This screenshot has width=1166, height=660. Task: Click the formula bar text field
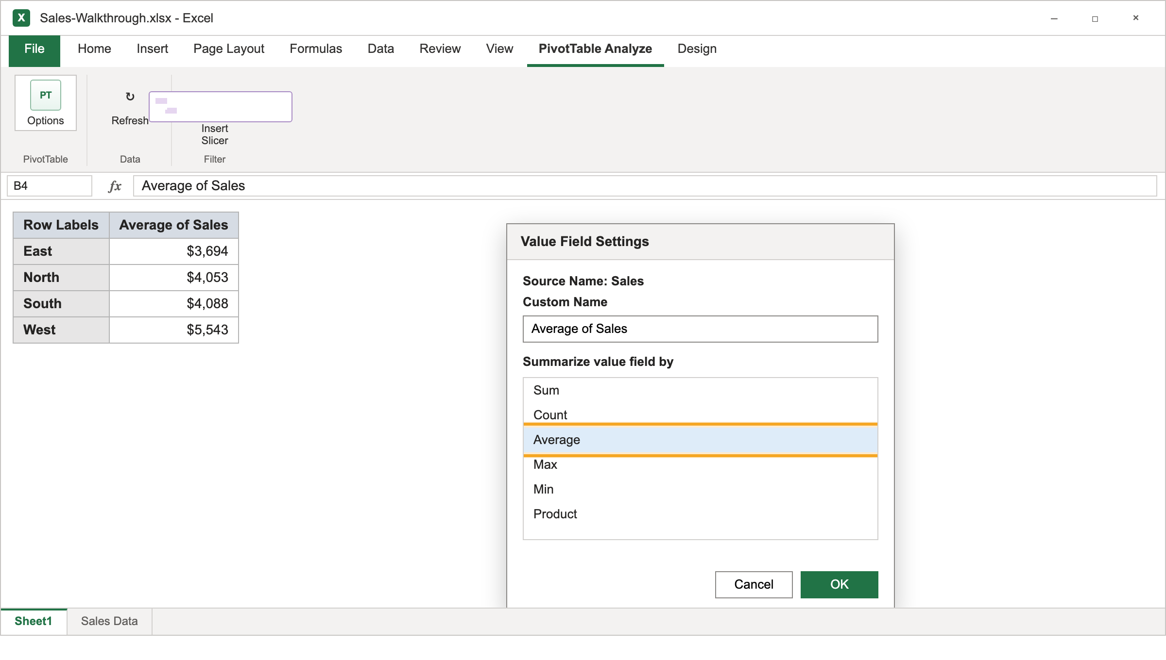click(645, 186)
